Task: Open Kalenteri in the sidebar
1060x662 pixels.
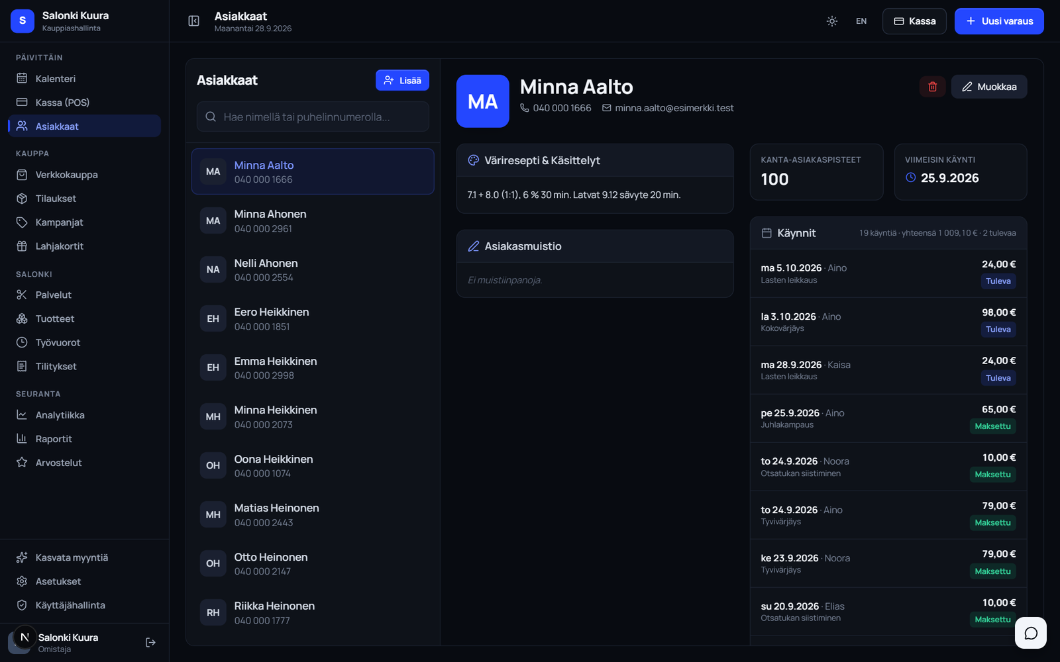Action: tap(84, 78)
